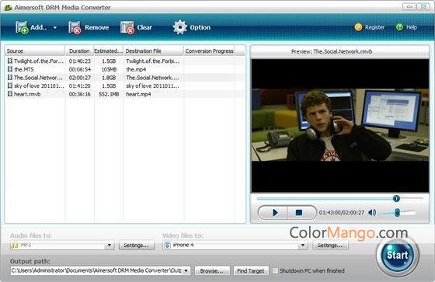Open video Settings button next to iPhone 4
Screen dimensions: 435x282
[330, 245]
